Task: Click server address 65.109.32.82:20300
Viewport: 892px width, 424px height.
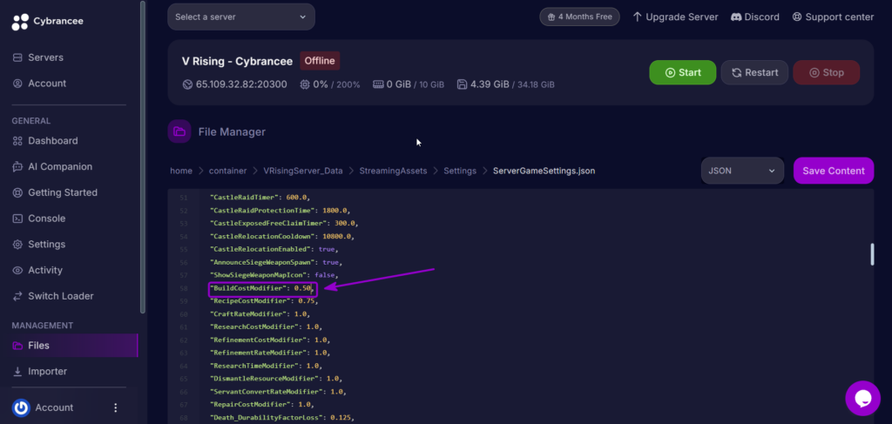Action: click(241, 84)
